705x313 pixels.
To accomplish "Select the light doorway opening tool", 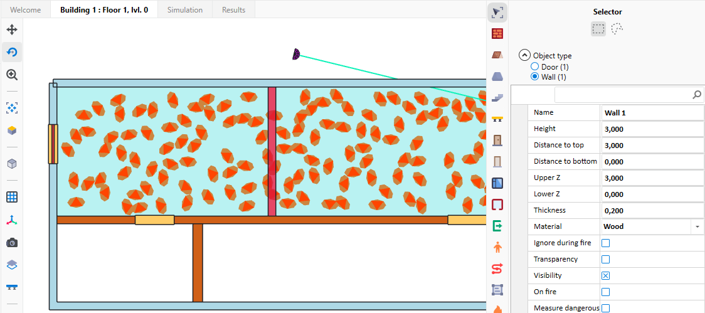I will coord(497,161).
